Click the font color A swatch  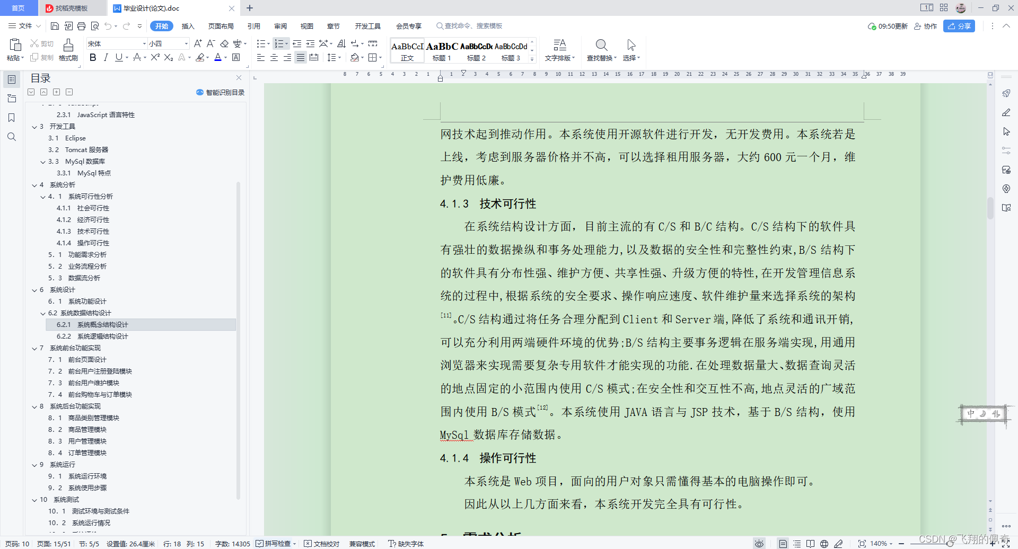click(x=218, y=57)
